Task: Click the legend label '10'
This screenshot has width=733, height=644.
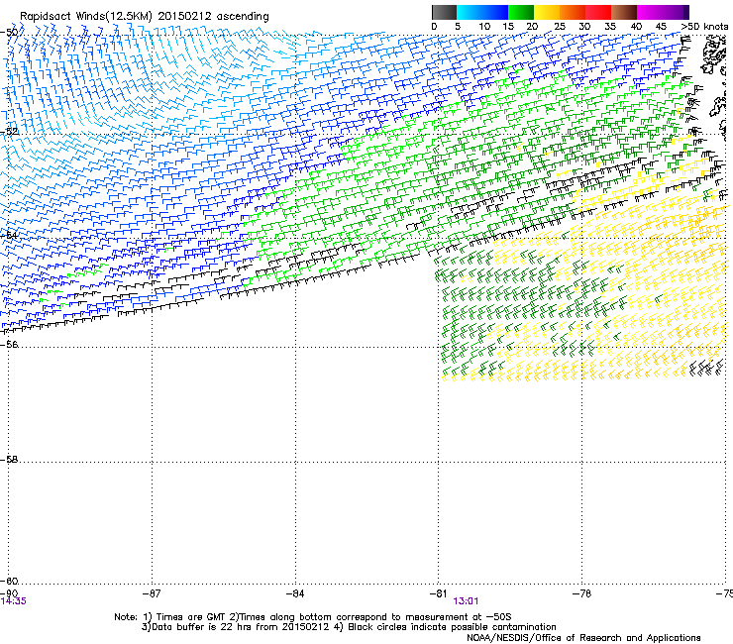Action: click(484, 27)
